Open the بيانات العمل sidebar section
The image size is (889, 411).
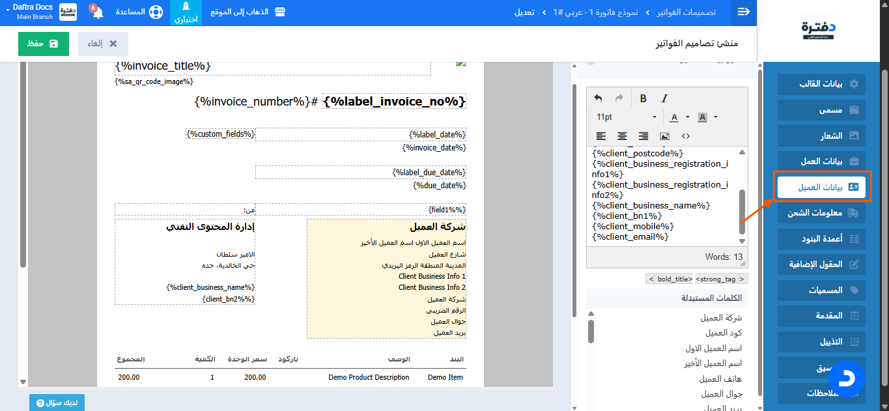point(821,161)
